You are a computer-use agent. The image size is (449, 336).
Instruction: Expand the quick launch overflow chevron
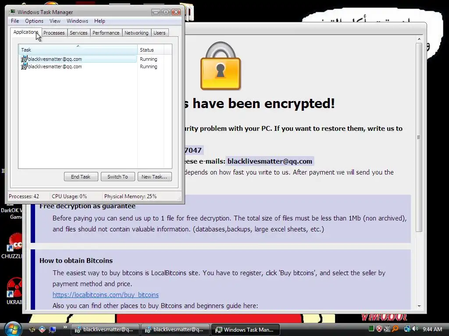65,327
